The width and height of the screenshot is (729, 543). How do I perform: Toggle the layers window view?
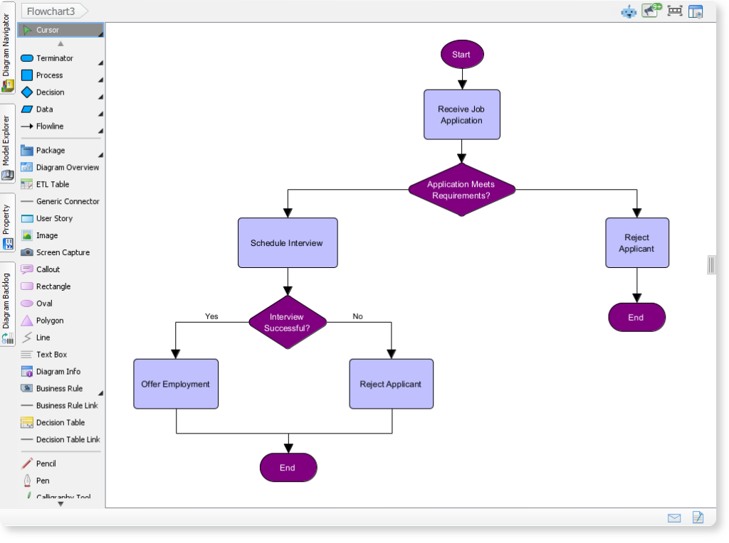[x=696, y=11]
